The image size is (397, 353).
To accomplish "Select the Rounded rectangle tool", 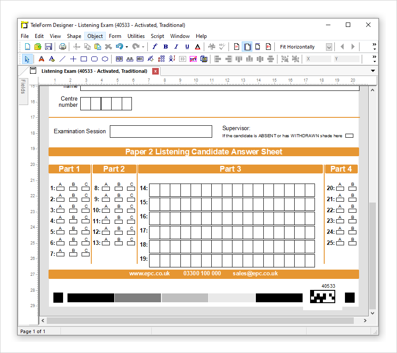I will pyautogui.click(x=94, y=59).
